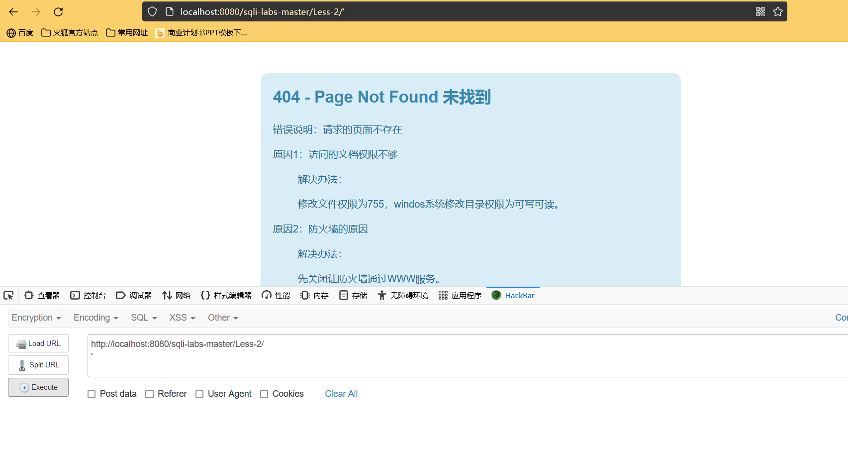This screenshot has height=456, width=848.
Task: Open the 性能 performance tab
Action: (x=276, y=295)
